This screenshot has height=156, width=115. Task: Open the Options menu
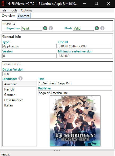click(x=26, y=10)
